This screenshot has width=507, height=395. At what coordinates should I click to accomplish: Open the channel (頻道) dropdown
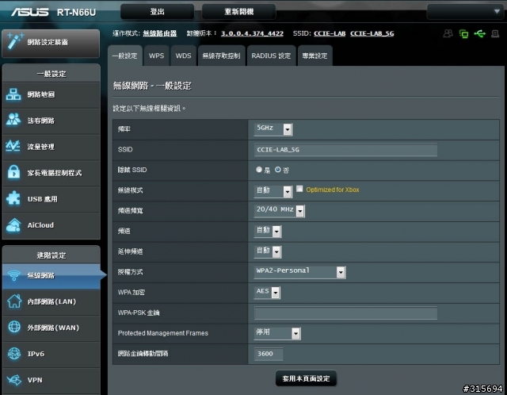point(268,231)
